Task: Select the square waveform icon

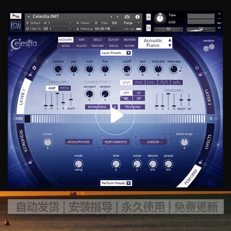Action: point(164,82)
